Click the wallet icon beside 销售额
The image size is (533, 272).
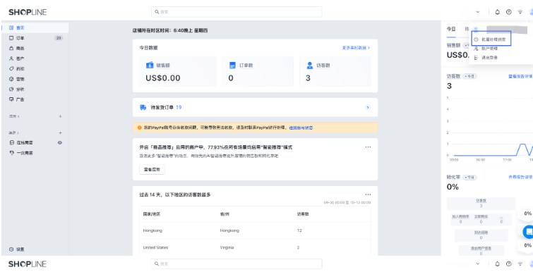pos(150,65)
